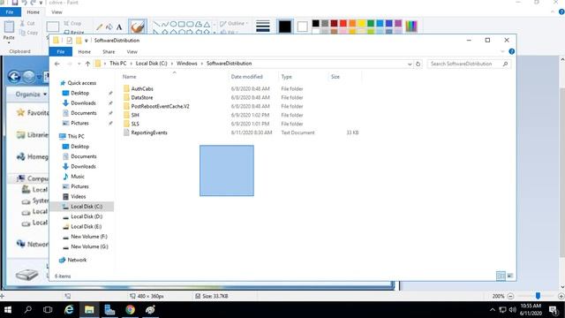
Task: Open Organize dropdown in background window
Action: 31,95
